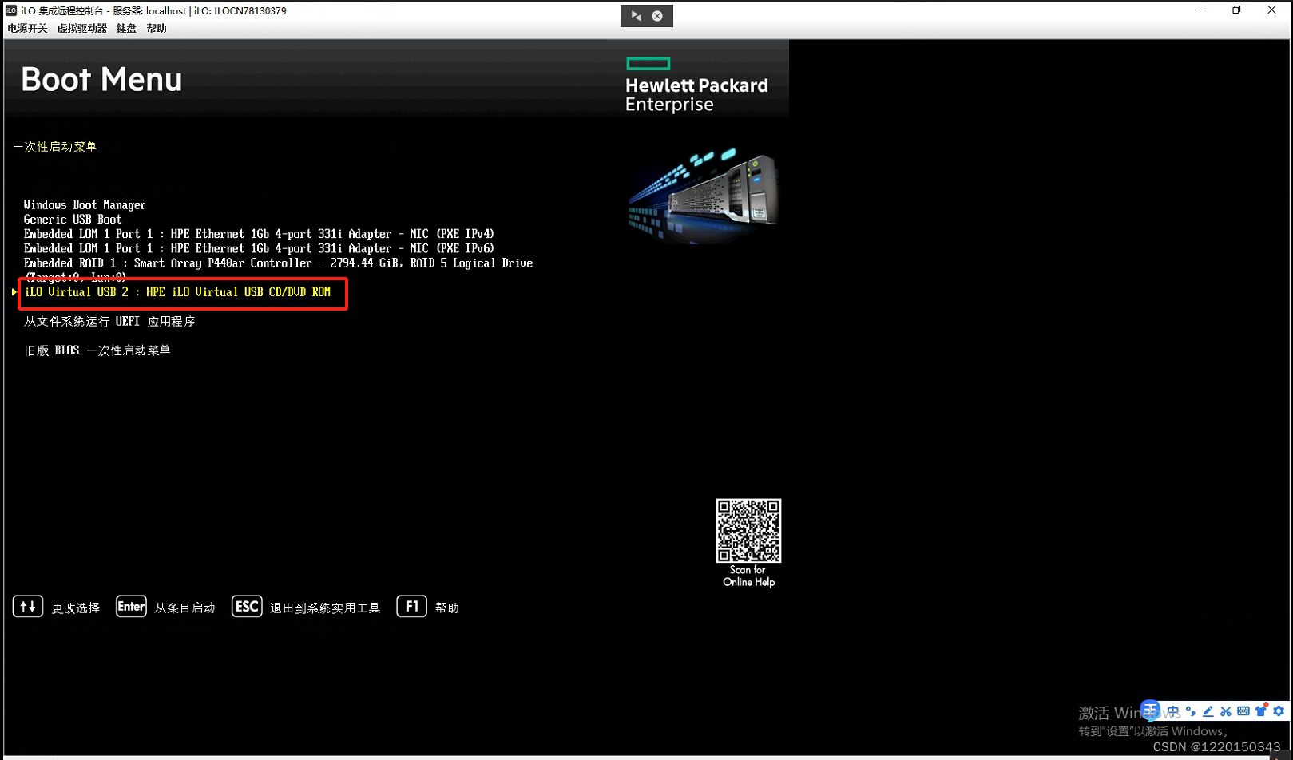
Task: Click the scissors screenshot icon in IME bar
Action: [x=1226, y=711]
